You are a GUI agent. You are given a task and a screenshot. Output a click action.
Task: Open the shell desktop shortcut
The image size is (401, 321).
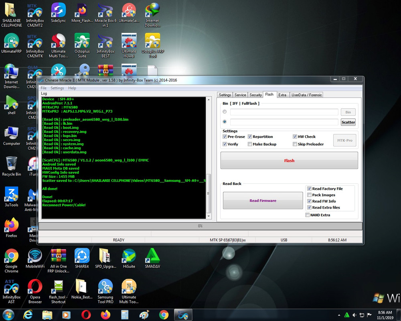(x=12, y=105)
